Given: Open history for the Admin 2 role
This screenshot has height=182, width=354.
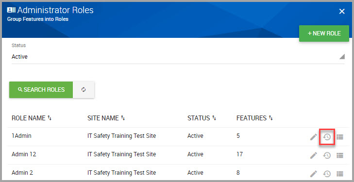Looking at the screenshot, I should [x=327, y=174].
